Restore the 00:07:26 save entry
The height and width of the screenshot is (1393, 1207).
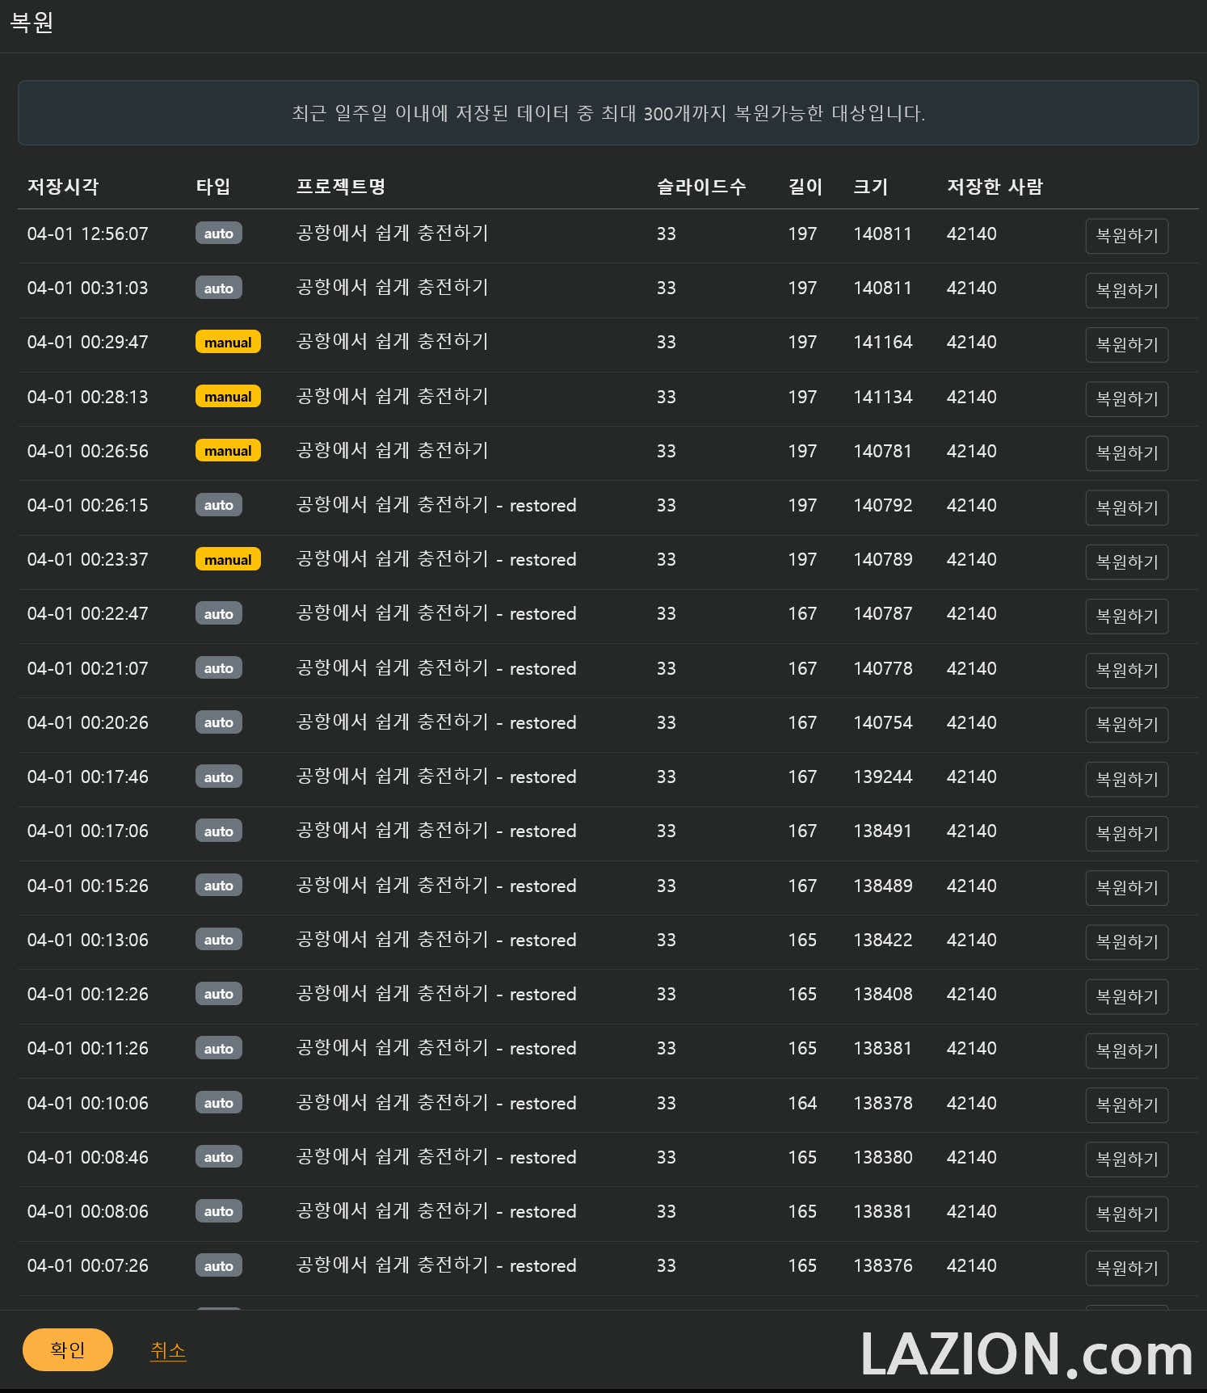click(x=1126, y=1268)
